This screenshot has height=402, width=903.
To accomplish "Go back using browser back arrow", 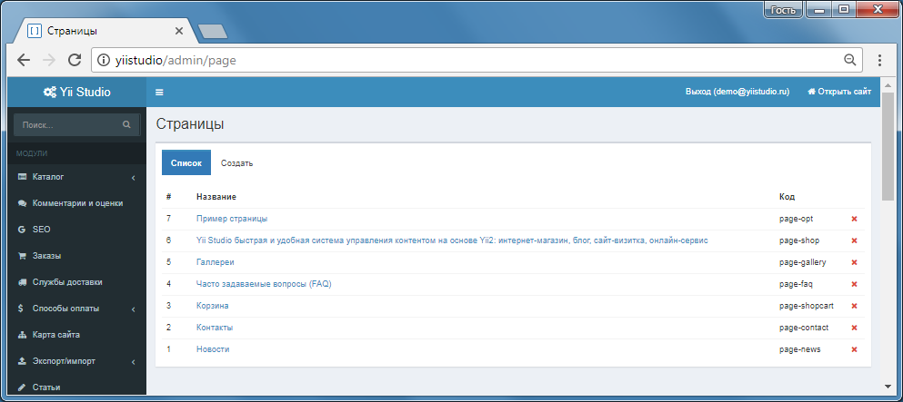I will (23, 60).
